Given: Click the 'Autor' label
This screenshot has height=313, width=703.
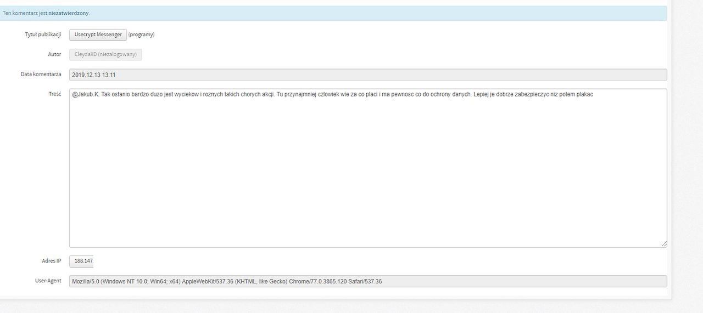Looking at the screenshot, I should tap(54, 54).
